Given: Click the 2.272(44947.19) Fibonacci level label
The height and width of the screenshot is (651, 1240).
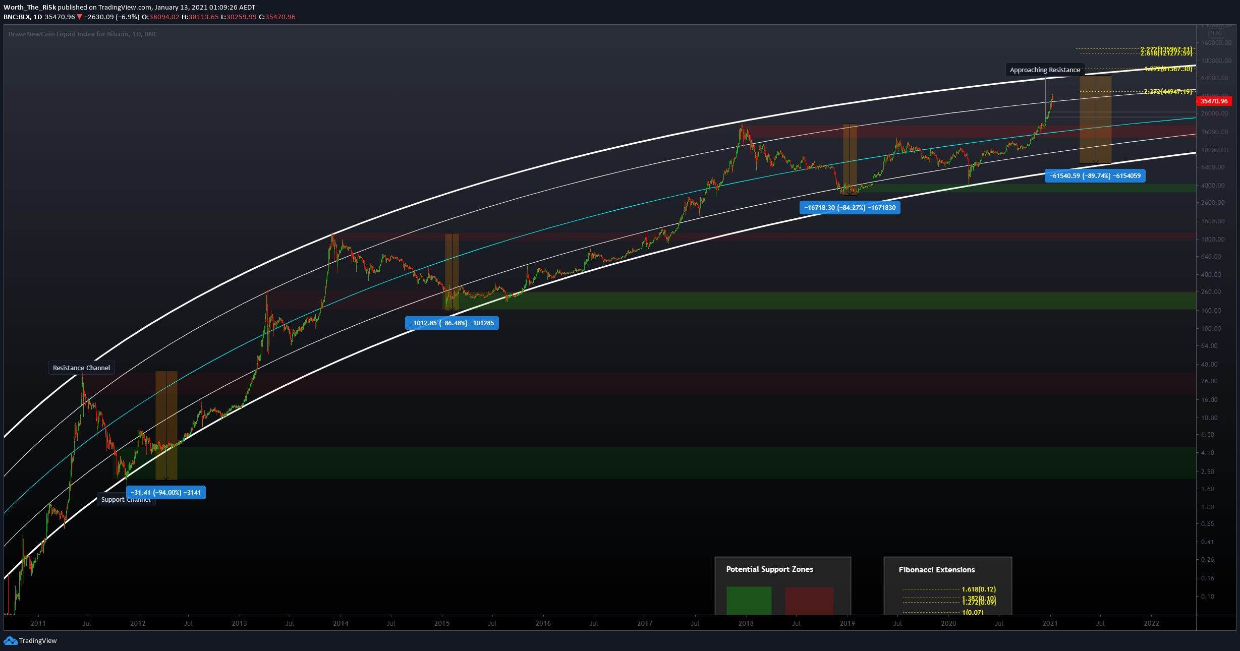Looking at the screenshot, I should (x=1168, y=92).
